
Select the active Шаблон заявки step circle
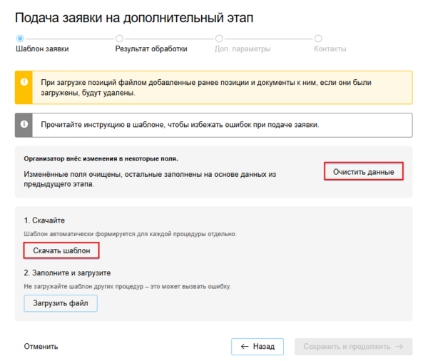tap(19, 39)
